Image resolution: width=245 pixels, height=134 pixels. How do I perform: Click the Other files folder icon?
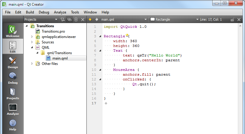[x=38, y=64]
